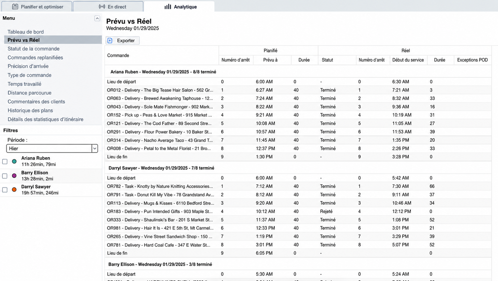
Task: Select the Barry Ellison 3/8 terminé group header
Action: [x=160, y=265]
